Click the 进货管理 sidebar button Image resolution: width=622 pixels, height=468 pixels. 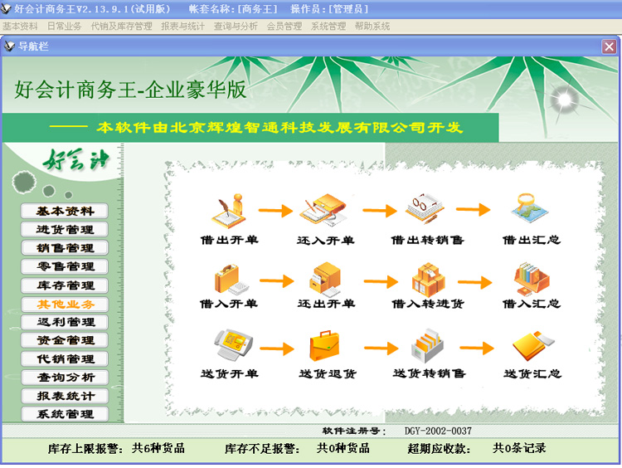pyautogui.click(x=66, y=230)
